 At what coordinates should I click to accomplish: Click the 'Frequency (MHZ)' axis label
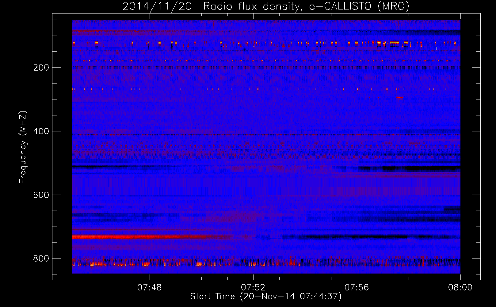(23, 147)
